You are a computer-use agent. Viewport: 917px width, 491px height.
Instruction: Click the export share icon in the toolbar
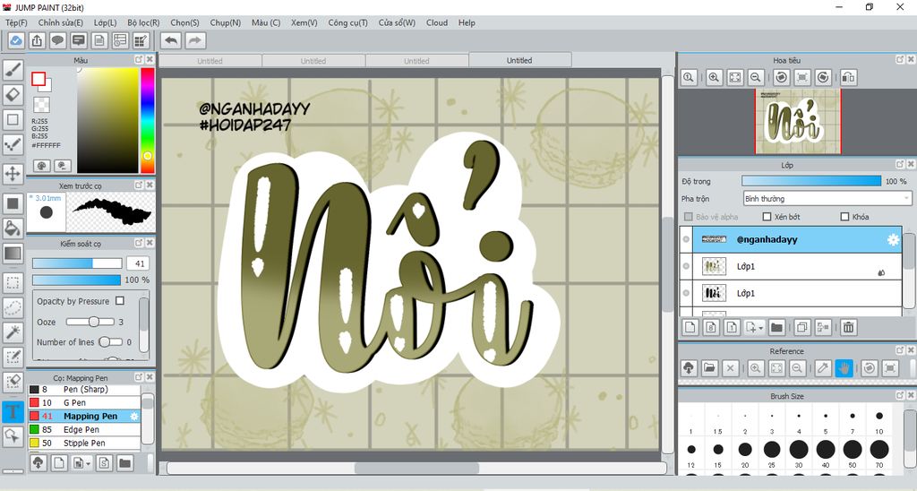coord(37,40)
